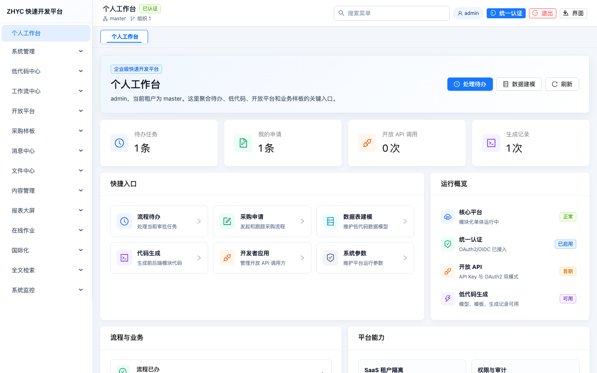Expand the 文件中心 menu chevron

pos(81,171)
